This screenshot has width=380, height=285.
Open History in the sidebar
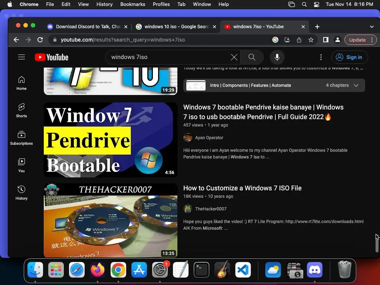pos(21,193)
